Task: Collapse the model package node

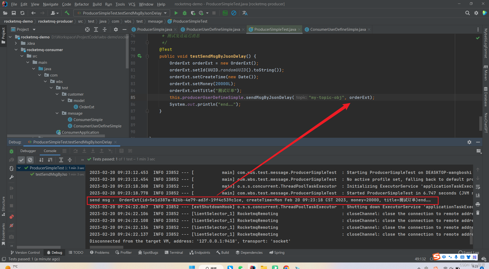Action: pos(63,101)
